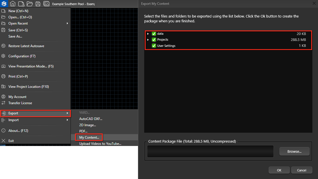Select the Restore Latest Autosave icon
This screenshot has width=318, height=179.
[3, 46]
